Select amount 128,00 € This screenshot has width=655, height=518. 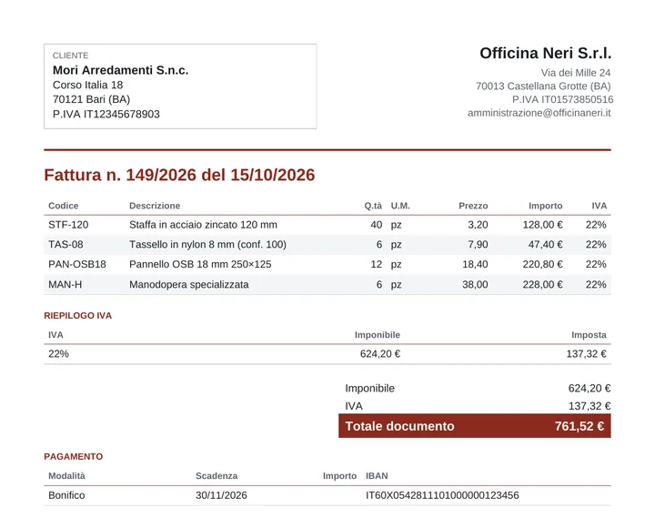click(x=542, y=225)
